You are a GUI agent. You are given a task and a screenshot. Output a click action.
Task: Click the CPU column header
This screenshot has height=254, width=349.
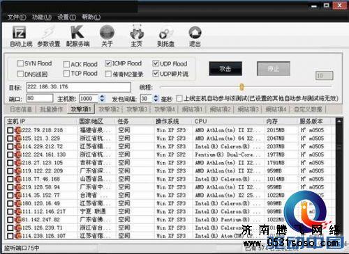tap(229, 121)
